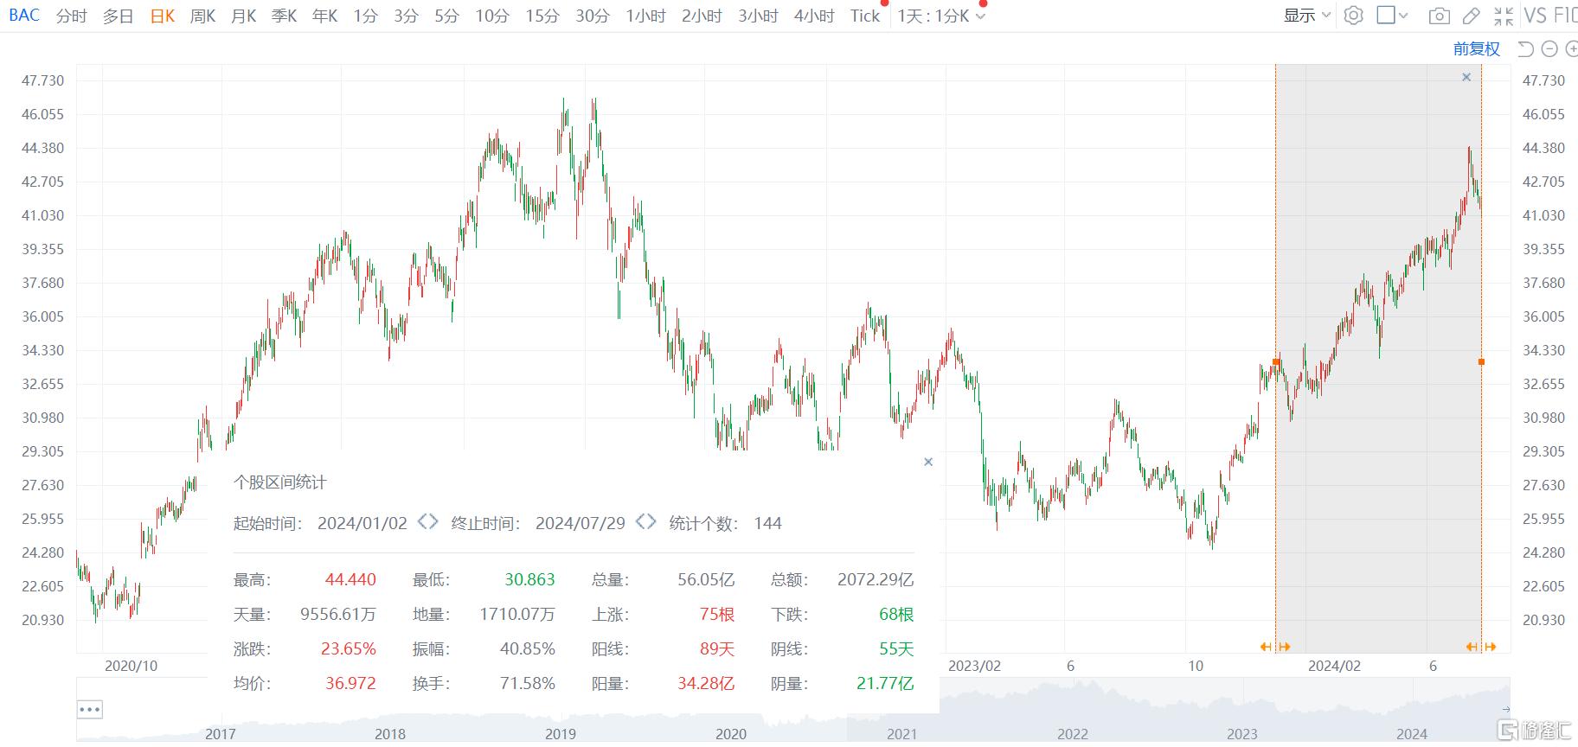Switch to 5分 interval
The height and width of the screenshot is (747, 1578).
446,16
